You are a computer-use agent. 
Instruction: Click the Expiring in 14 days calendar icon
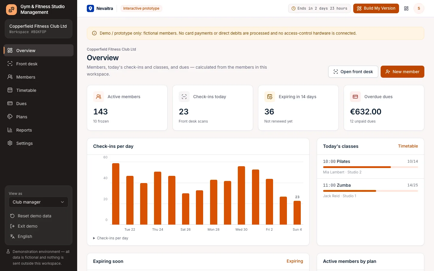point(270,97)
